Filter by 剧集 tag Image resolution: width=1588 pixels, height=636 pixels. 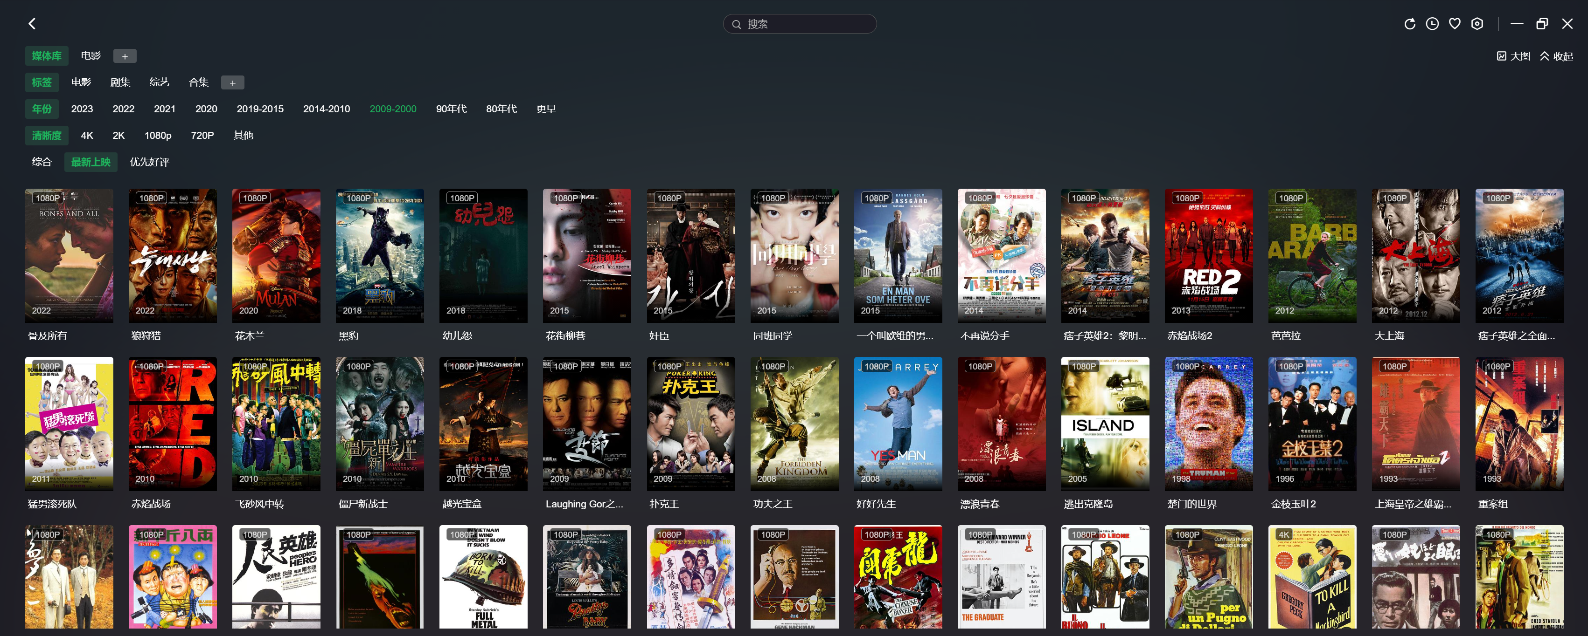120,82
